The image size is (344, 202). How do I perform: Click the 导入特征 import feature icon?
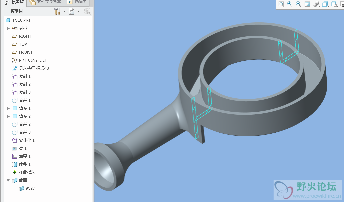click(14, 68)
